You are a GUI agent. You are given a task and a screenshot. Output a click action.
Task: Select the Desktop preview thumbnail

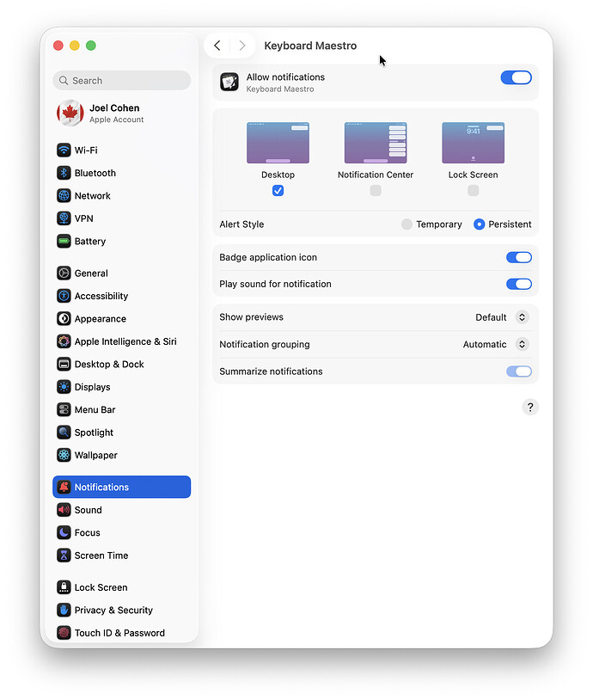point(278,143)
